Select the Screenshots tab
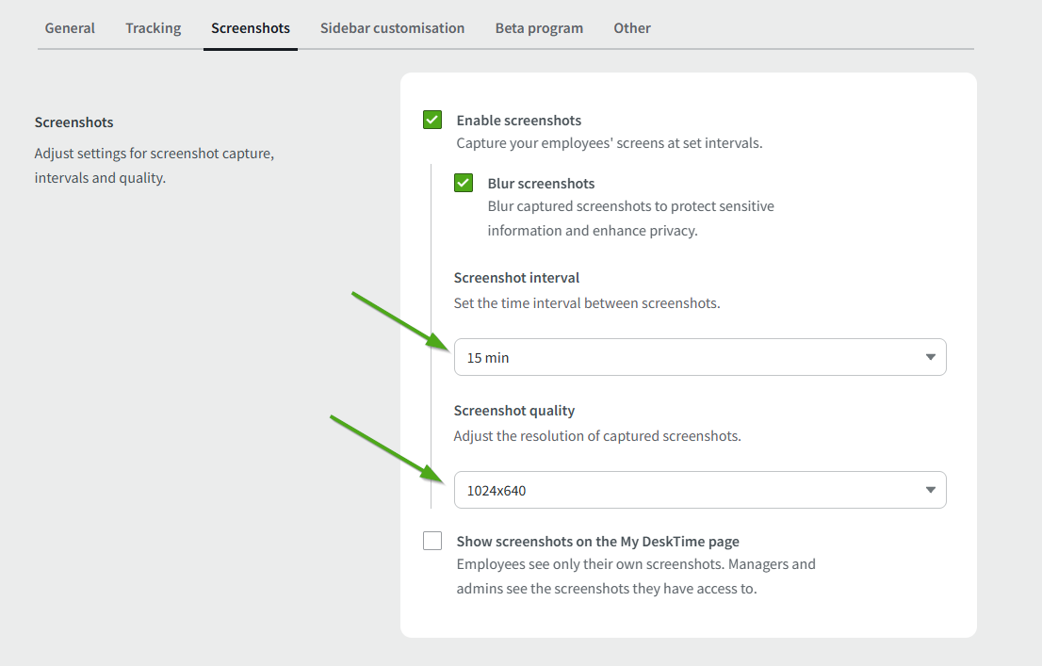This screenshot has height=666, width=1042. [251, 28]
